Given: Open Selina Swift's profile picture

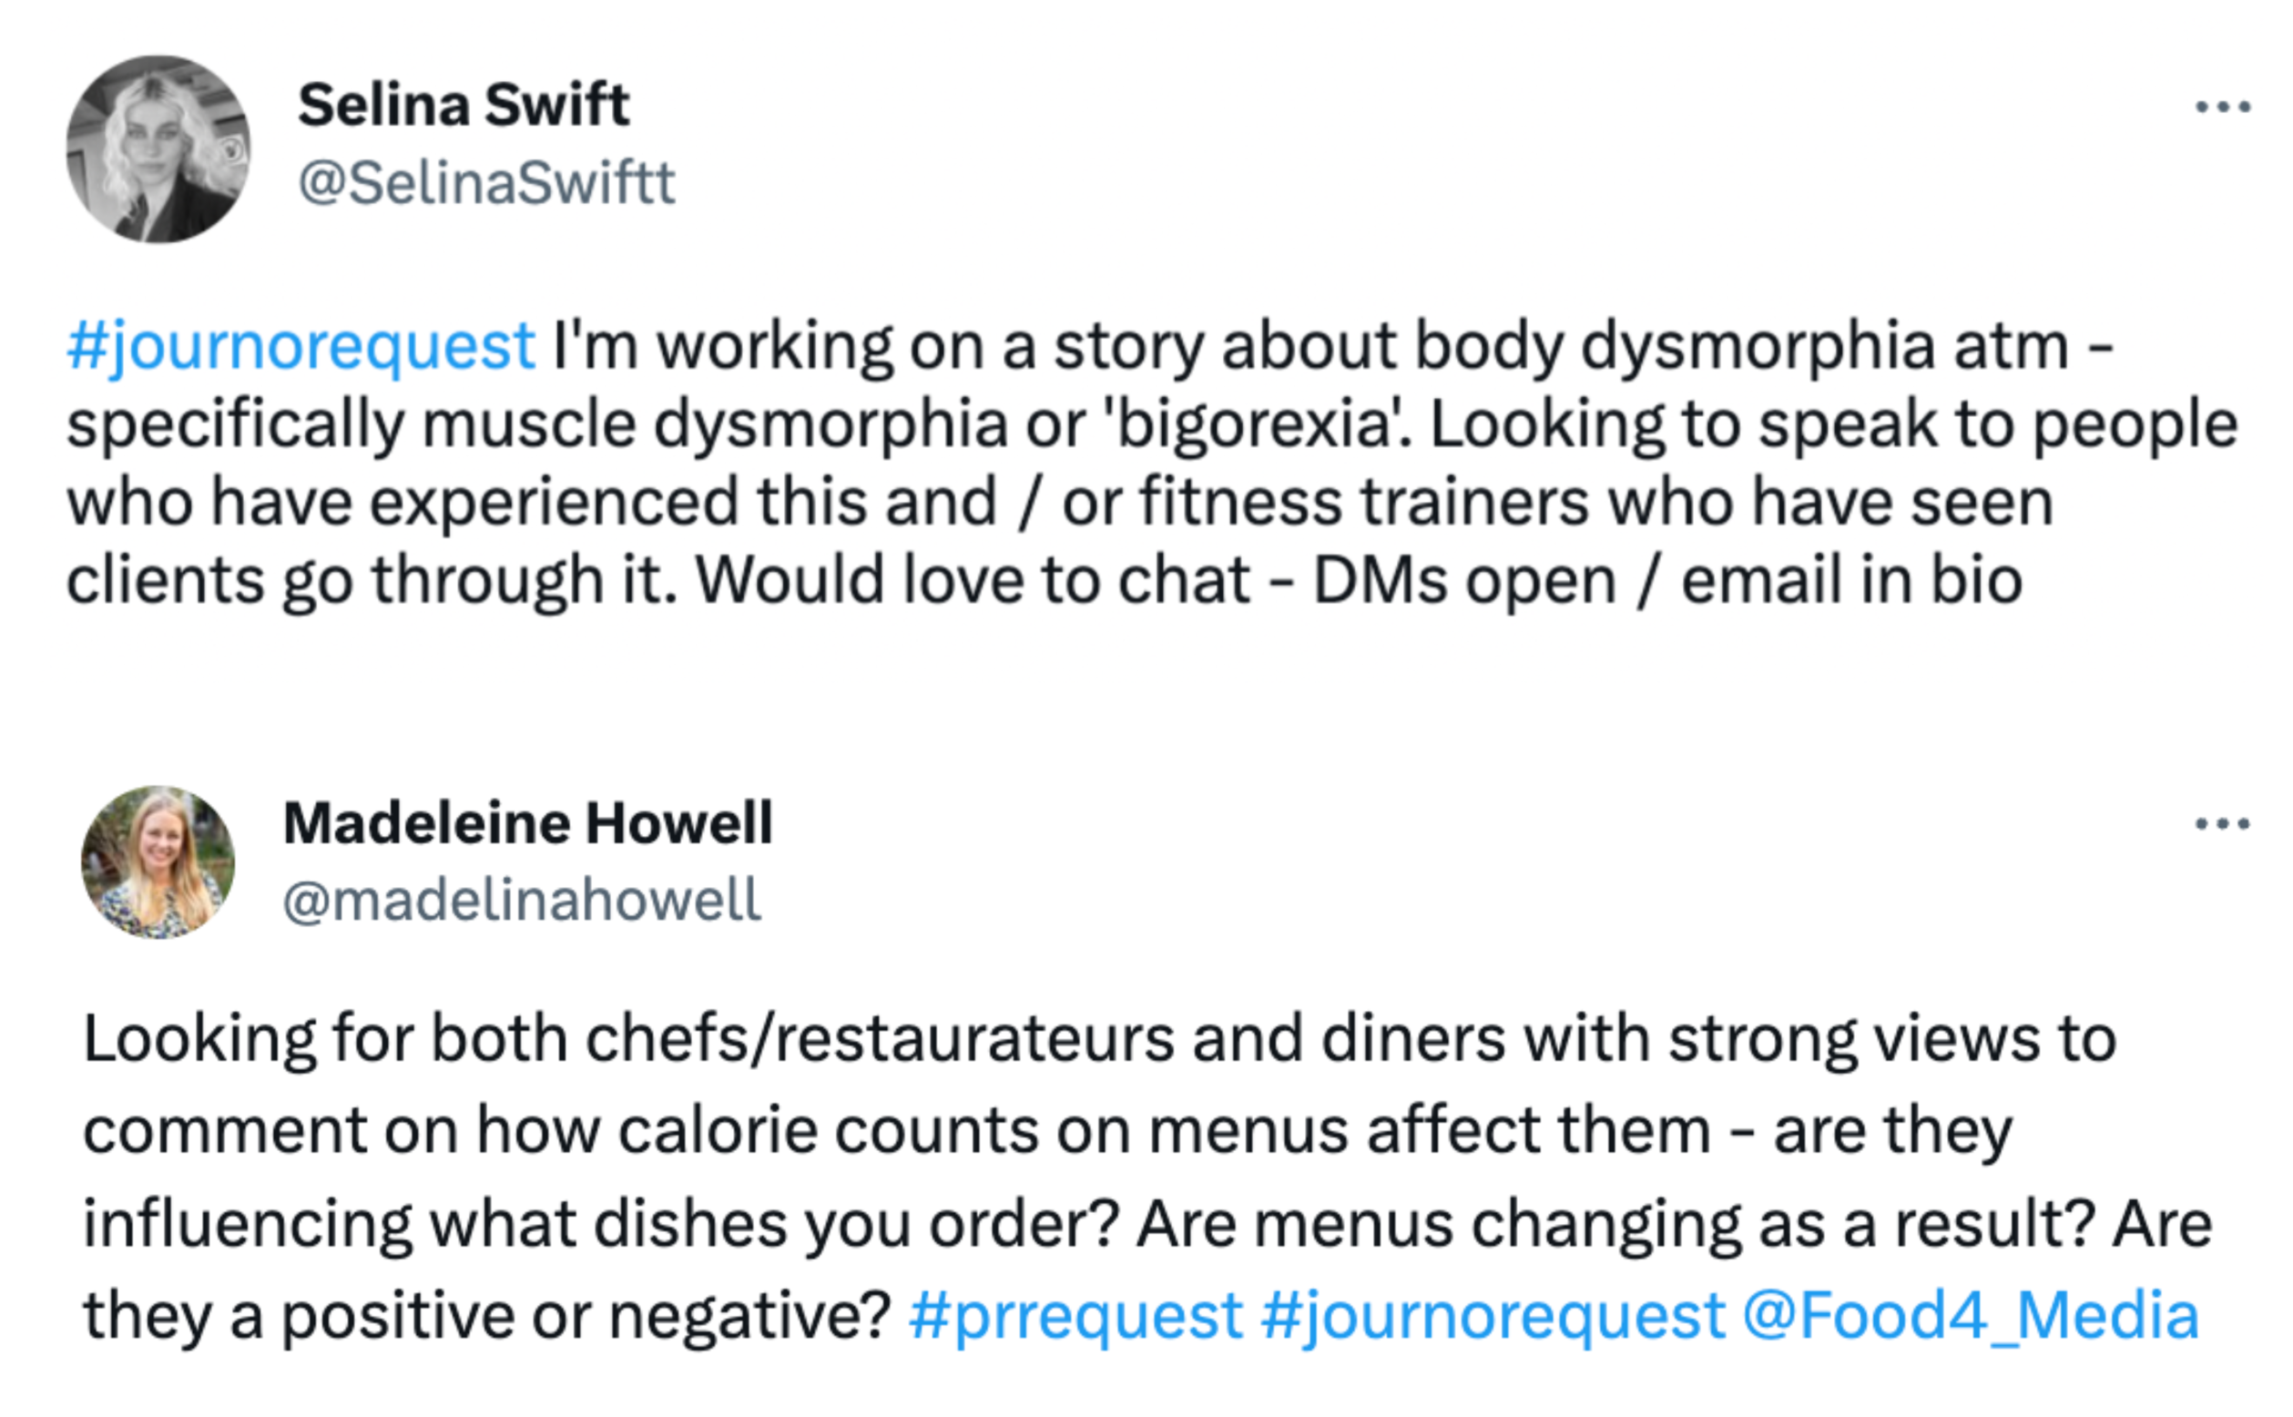Looking at the screenshot, I should click(158, 149).
